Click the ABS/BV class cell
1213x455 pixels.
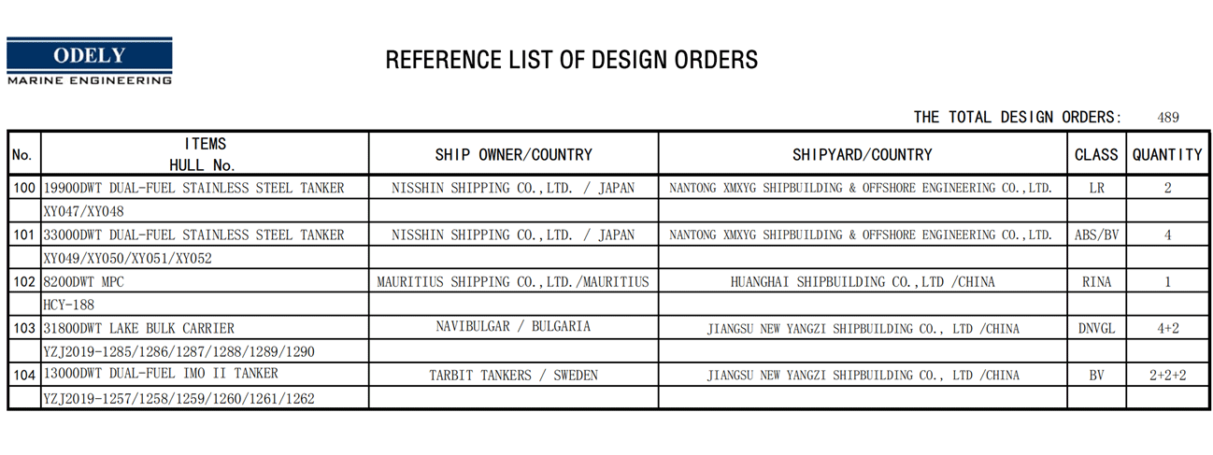click(x=1096, y=235)
